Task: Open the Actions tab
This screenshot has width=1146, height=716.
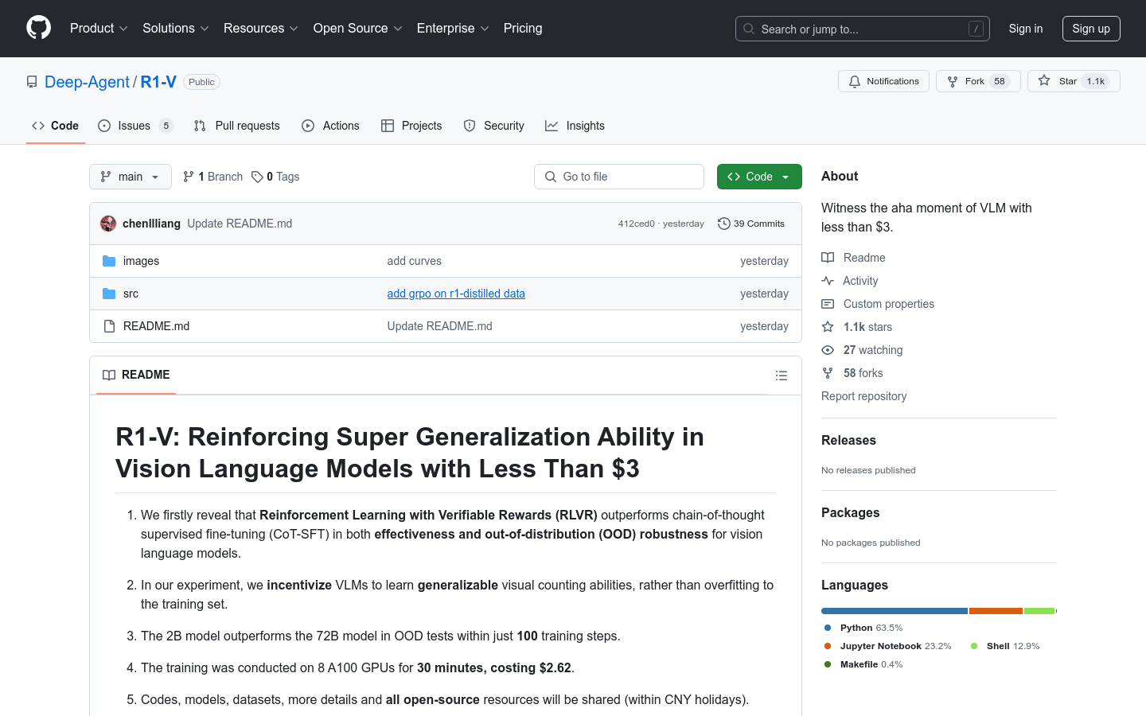Action: tap(330, 126)
